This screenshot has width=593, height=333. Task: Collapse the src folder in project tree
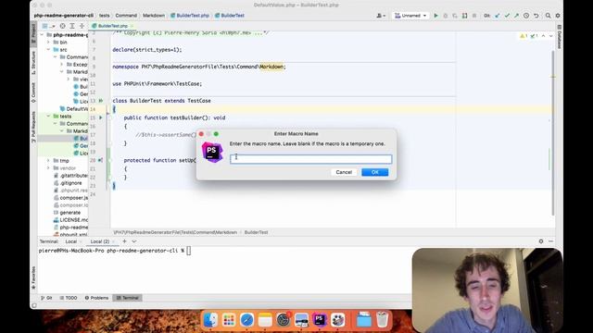pos(48,49)
